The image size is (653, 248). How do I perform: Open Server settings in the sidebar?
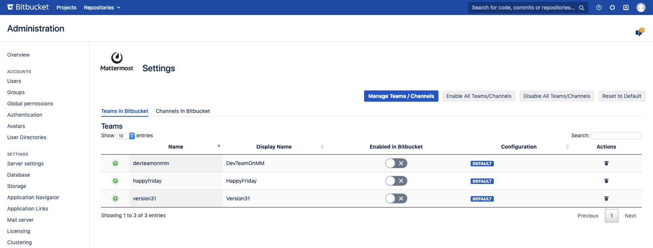pyautogui.click(x=25, y=164)
